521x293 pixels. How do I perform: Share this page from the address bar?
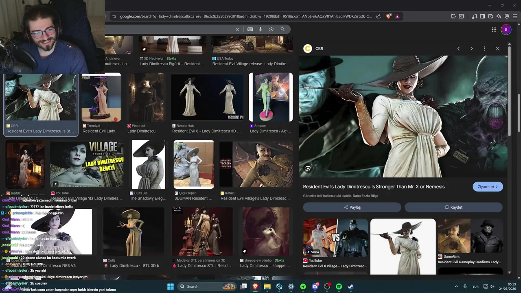[379, 16]
